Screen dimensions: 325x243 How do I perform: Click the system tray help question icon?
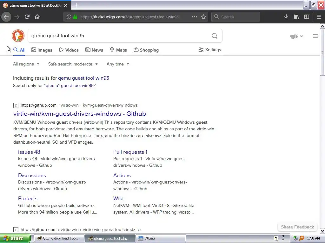click(276, 238)
